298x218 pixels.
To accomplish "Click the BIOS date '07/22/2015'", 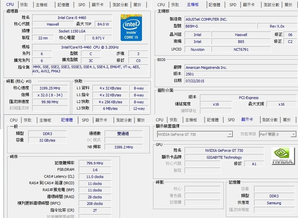I will [x=241, y=81].
